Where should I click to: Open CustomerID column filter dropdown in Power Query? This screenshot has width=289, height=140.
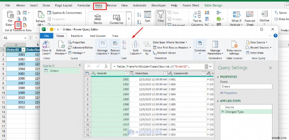(x=204, y=73)
